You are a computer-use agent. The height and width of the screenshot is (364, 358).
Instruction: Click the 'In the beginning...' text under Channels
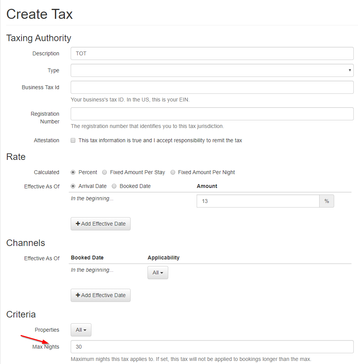[92, 270]
